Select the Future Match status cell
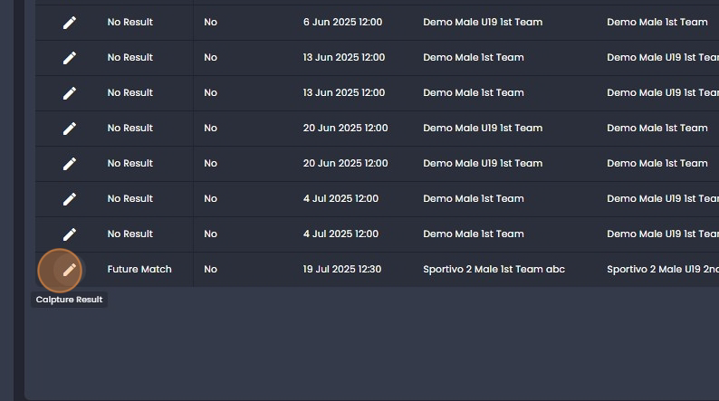719x401 pixels. pos(139,269)
